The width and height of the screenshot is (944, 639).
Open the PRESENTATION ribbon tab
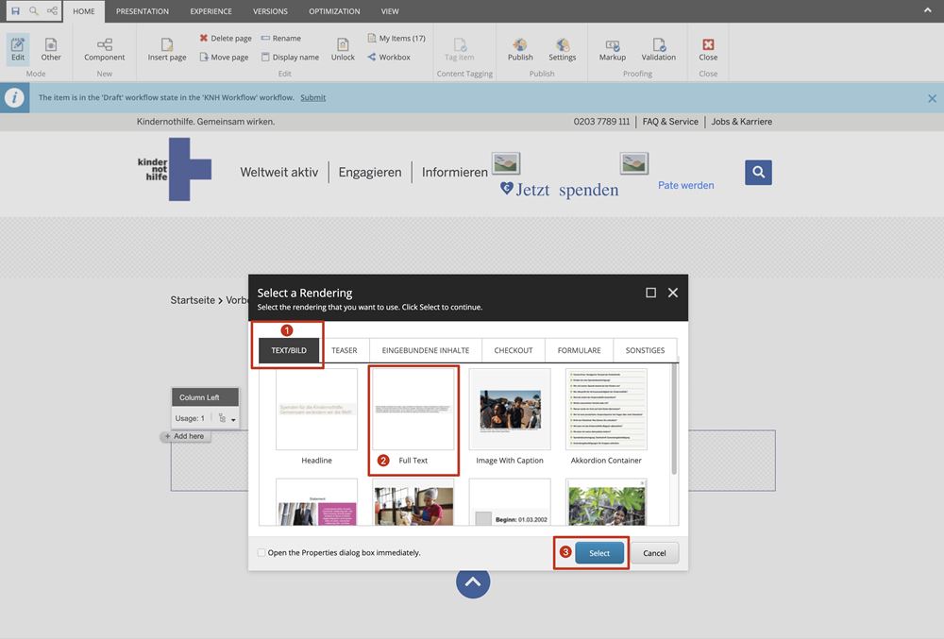pyautogui.click(x=143, y=11)
